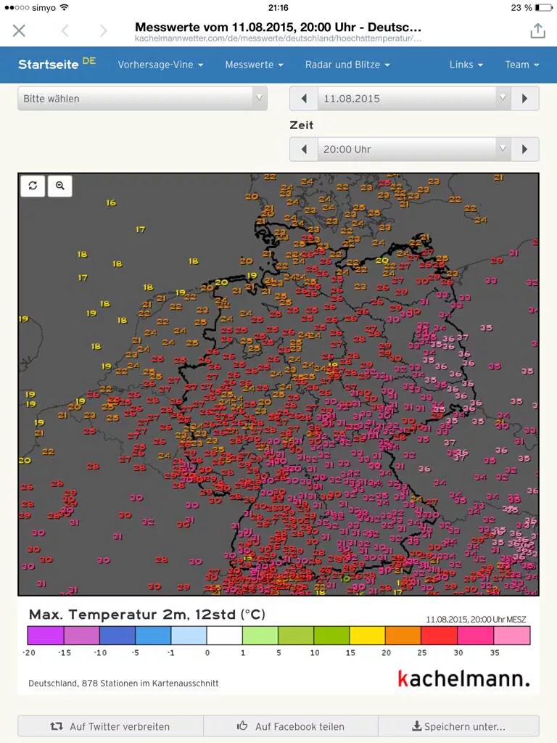Click the kachelmann logo
This screenshot has height=743, width=557.
pyautogui.click(x=463, y=678)
